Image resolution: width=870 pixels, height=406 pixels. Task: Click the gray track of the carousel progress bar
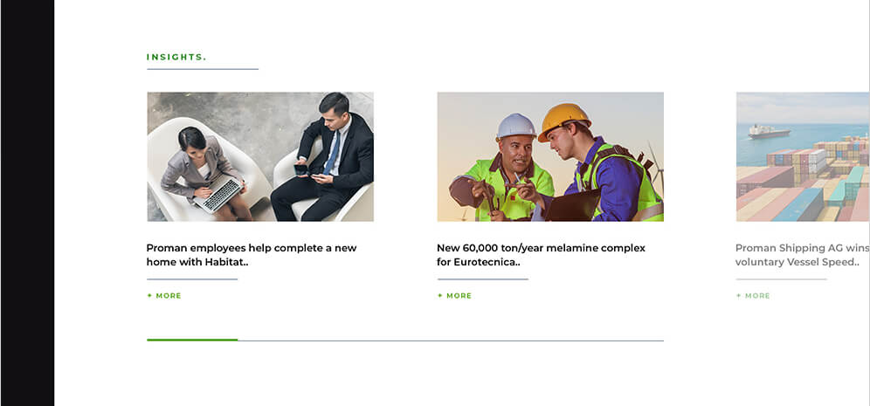tap(451, 341)
